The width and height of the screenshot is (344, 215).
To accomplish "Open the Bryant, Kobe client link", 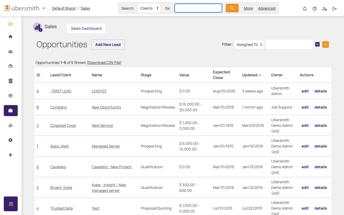I will (x=61, y=188).
